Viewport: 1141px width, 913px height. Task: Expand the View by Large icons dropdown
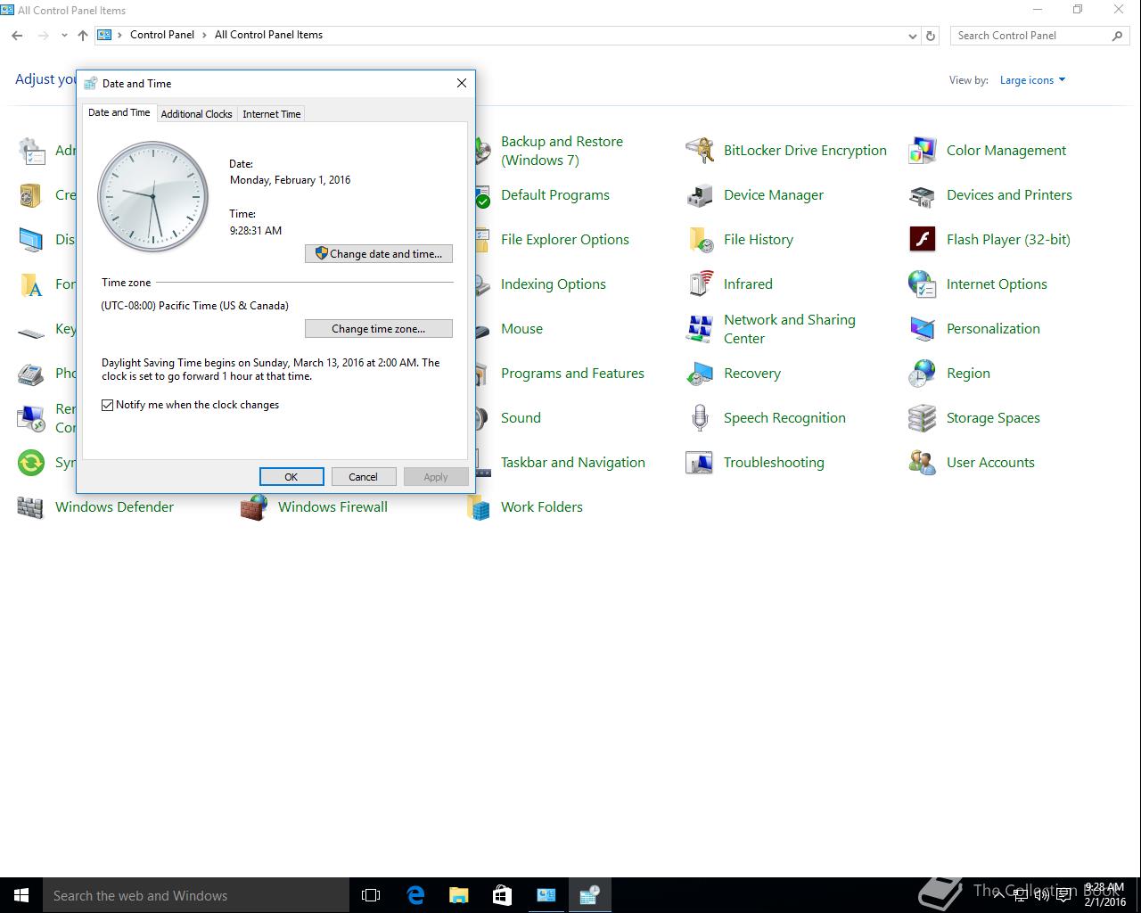tap(1032, 80)
